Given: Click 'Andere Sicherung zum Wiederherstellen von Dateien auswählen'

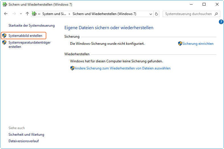Looking at the screenshot, I should (x=123, y=68).
